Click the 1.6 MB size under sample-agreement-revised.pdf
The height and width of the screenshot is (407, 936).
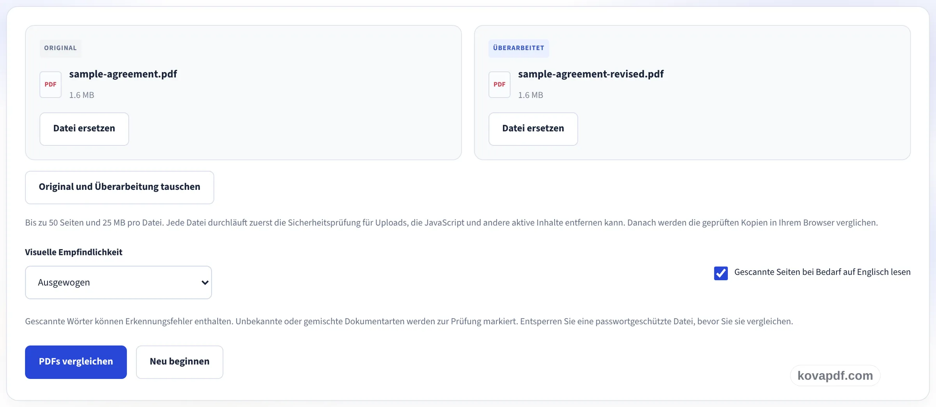(x=530, y=95)
